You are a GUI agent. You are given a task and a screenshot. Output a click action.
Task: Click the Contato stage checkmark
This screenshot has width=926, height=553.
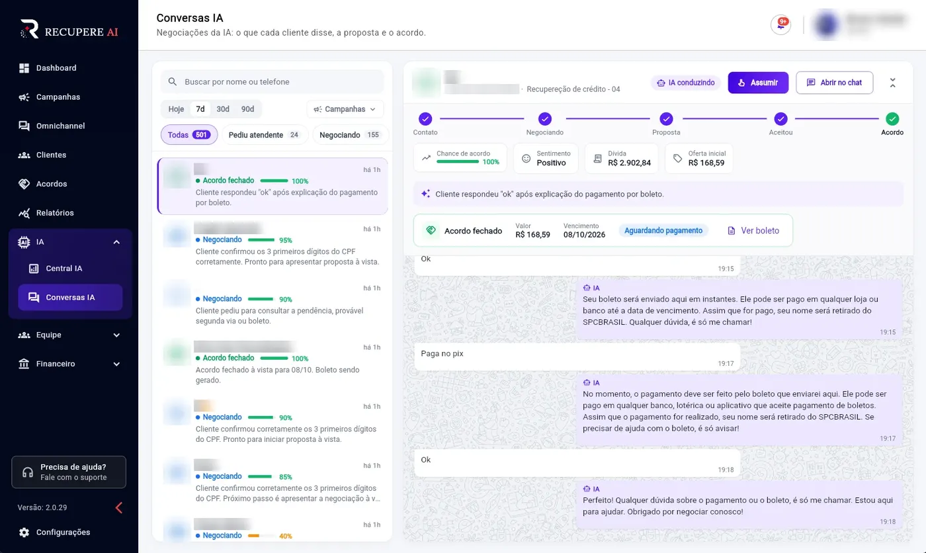pyautogui.click(x=425, y=119)
